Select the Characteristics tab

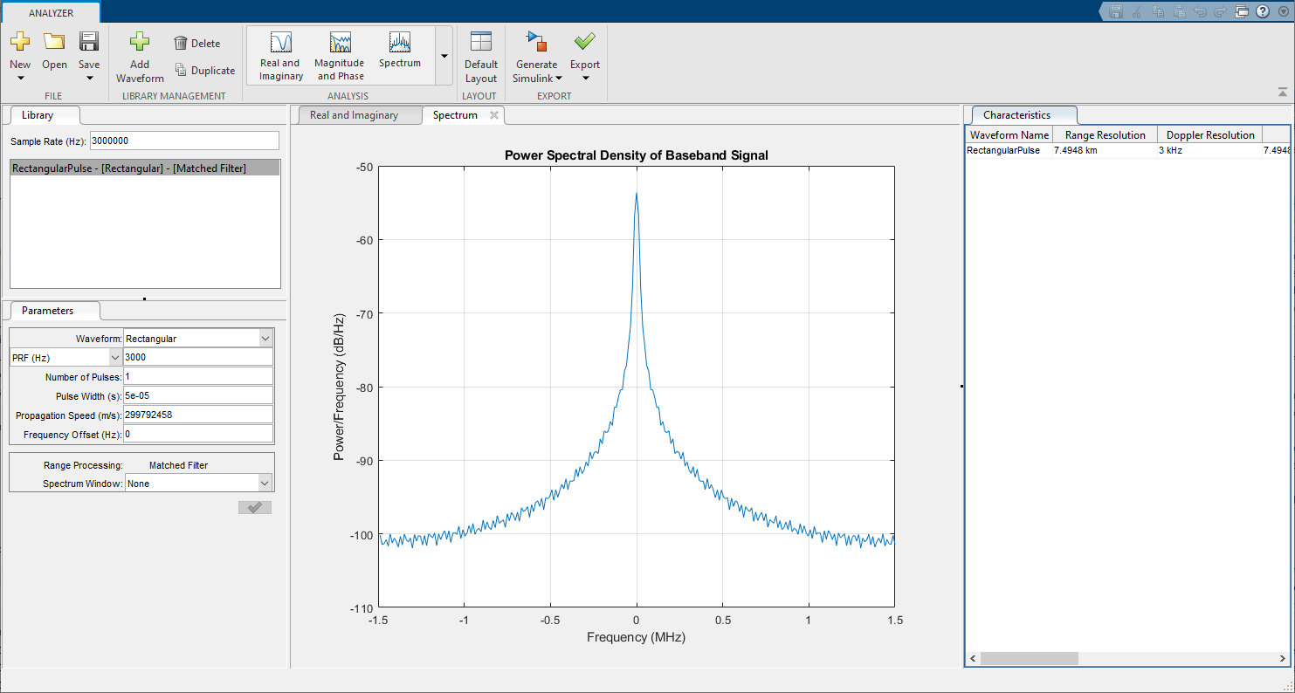click(x=1023, y=114)
